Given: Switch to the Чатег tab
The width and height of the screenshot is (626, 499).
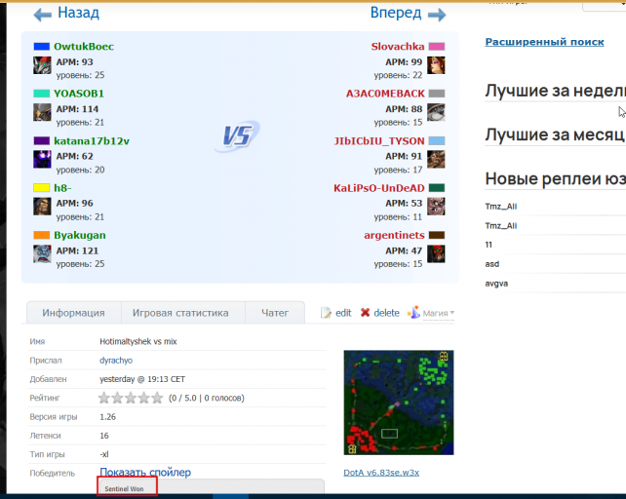Looking at the screenshot, I should (275, 313).
